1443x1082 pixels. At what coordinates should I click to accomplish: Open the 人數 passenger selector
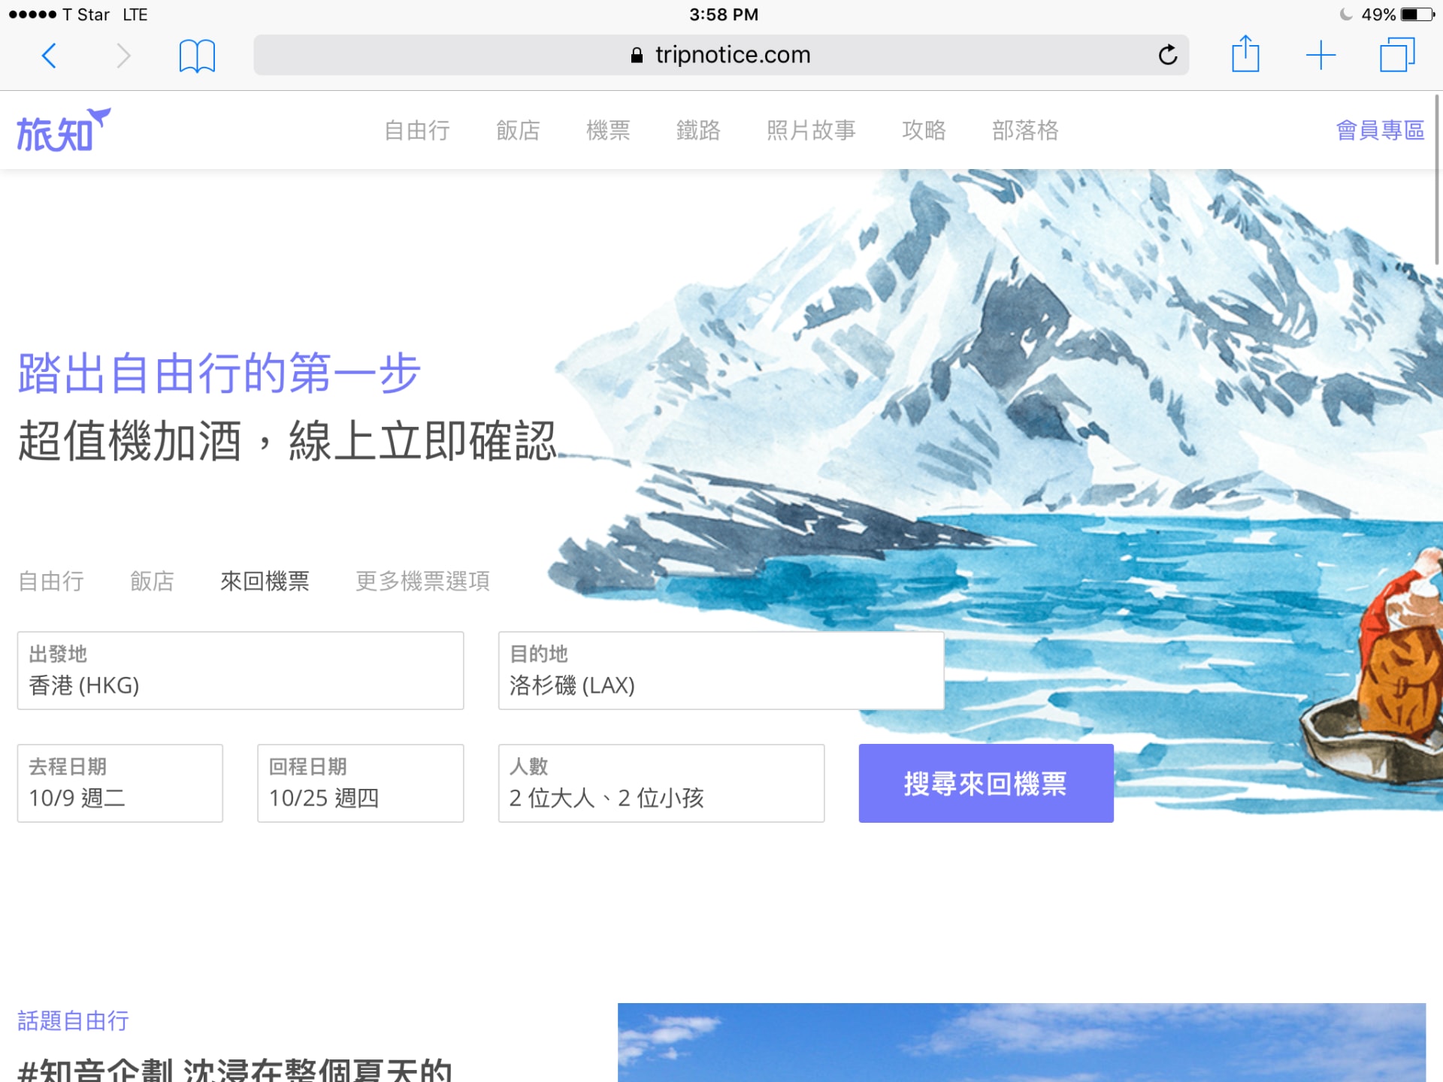click(x=661, y=783)
